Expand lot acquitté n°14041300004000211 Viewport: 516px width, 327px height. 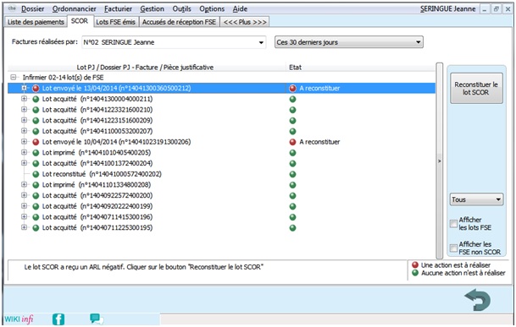(24, 99)
